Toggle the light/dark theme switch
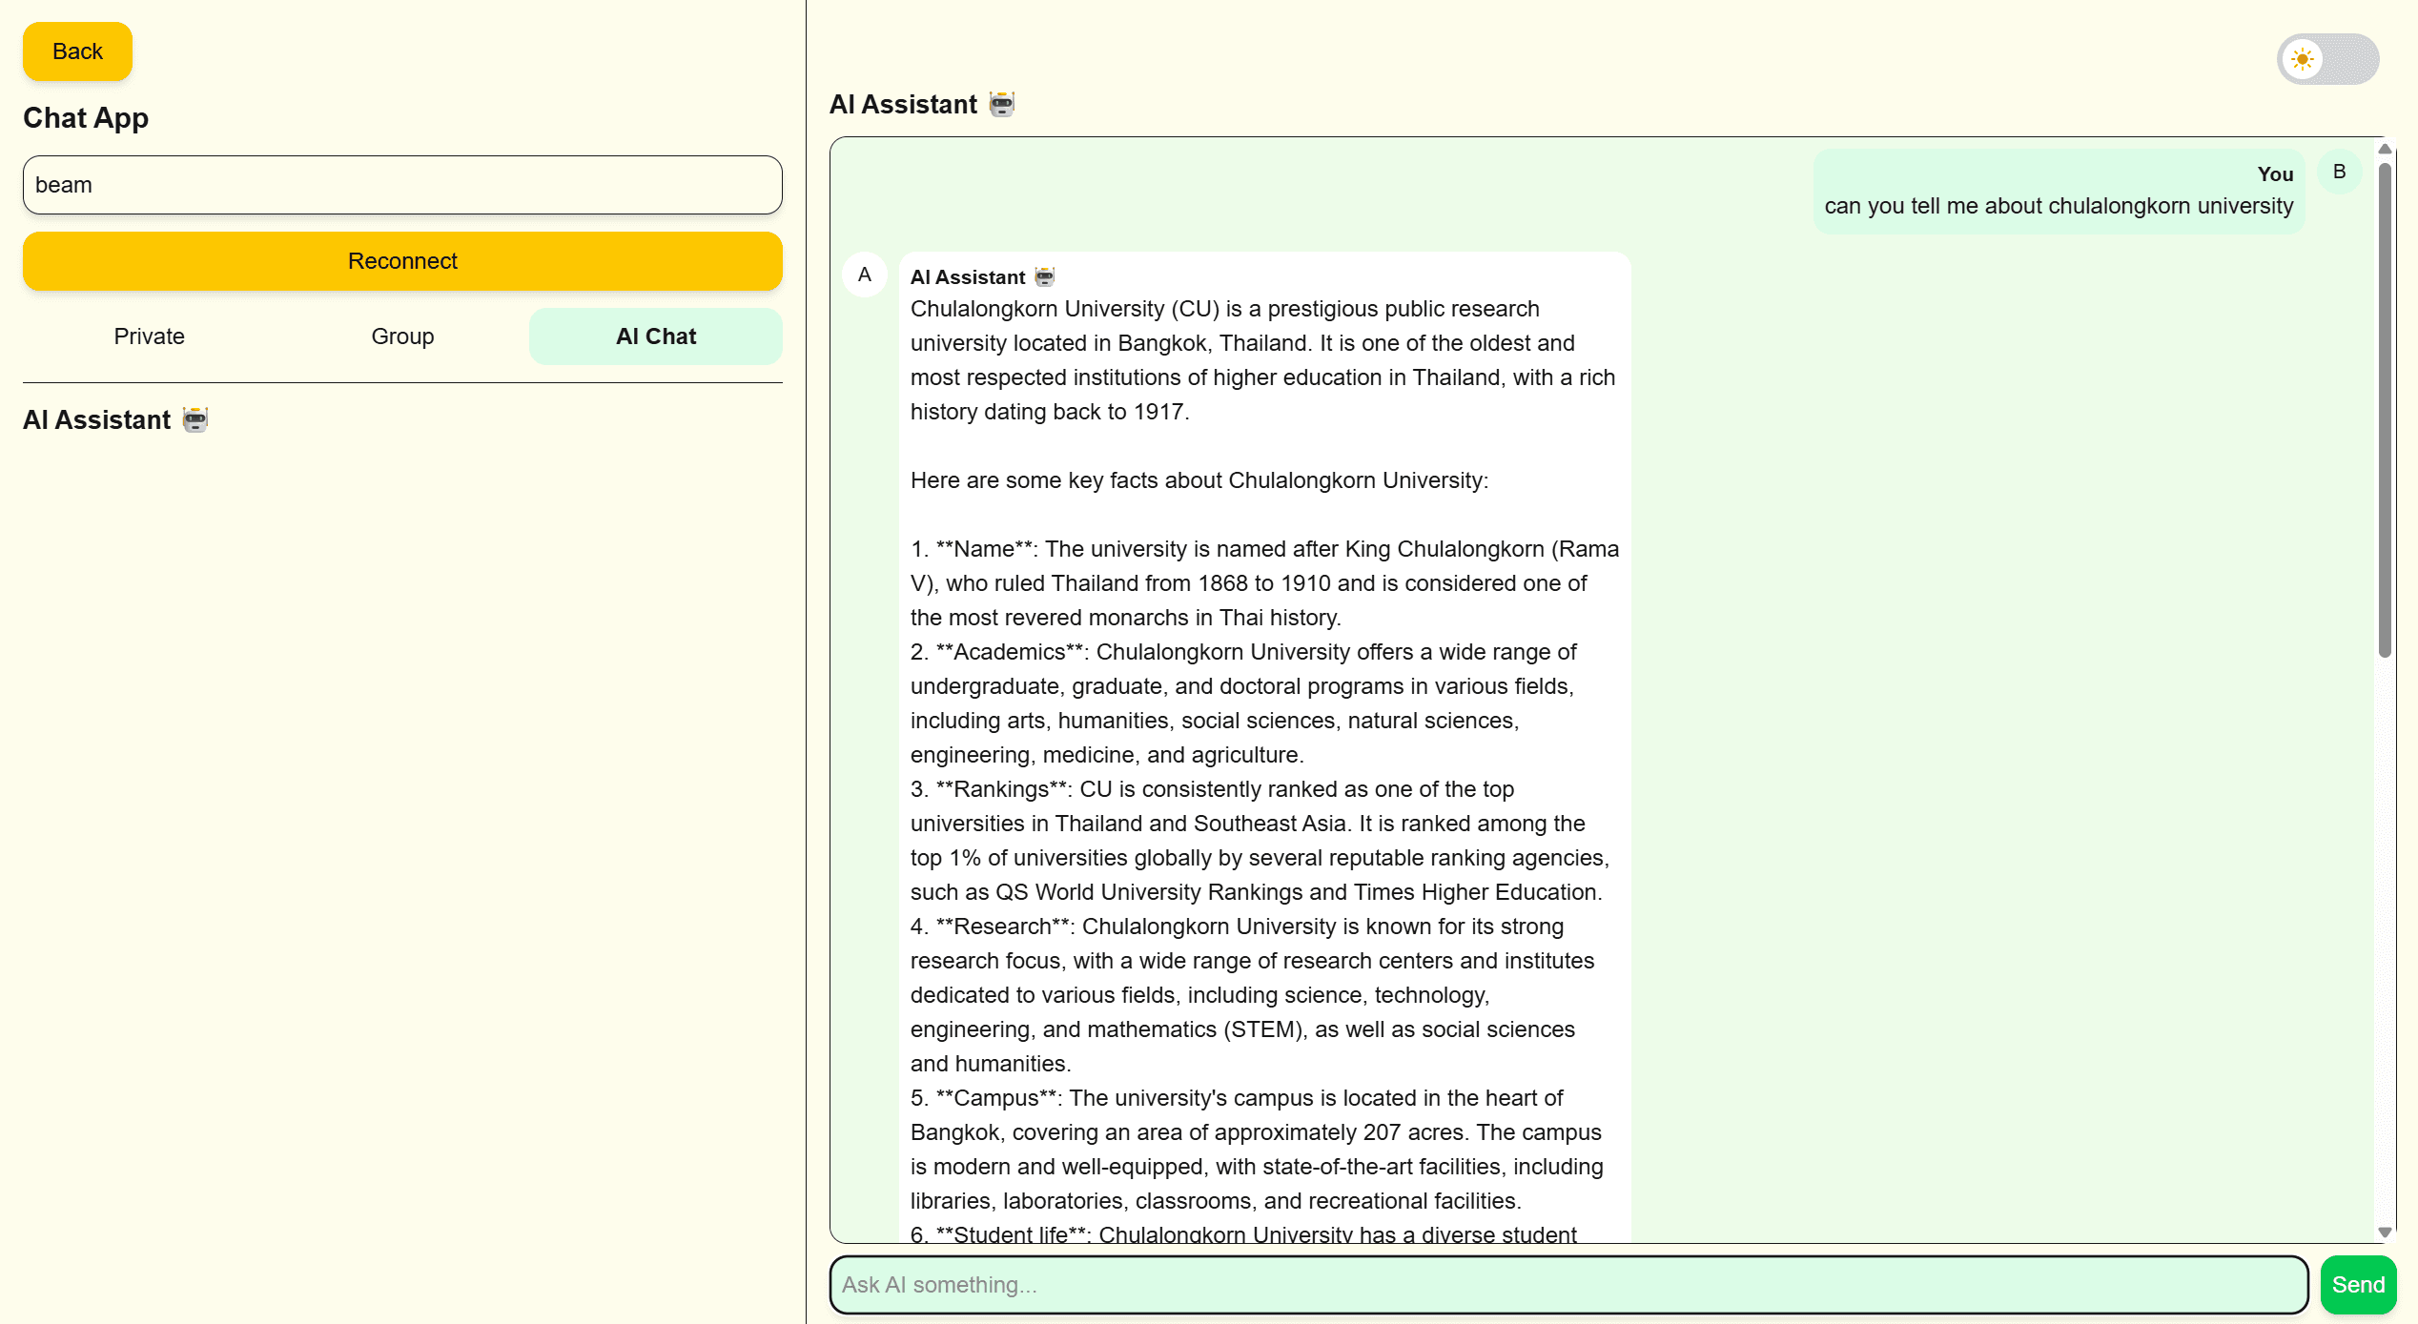This screenshot has width=2418, height=1324. (2327, 59)
